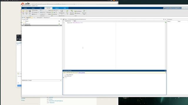188x105 pixels.
Task: Switch to the VIEW ribbon tab
Action: coord(65,8)
